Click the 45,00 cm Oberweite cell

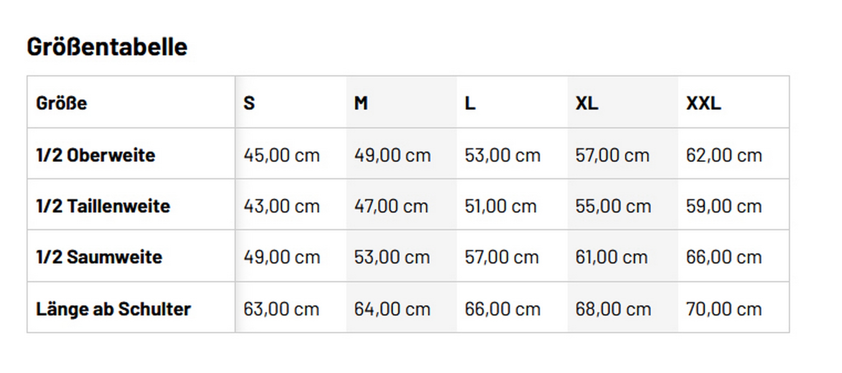pyautogui.click(x=281, y=155)
